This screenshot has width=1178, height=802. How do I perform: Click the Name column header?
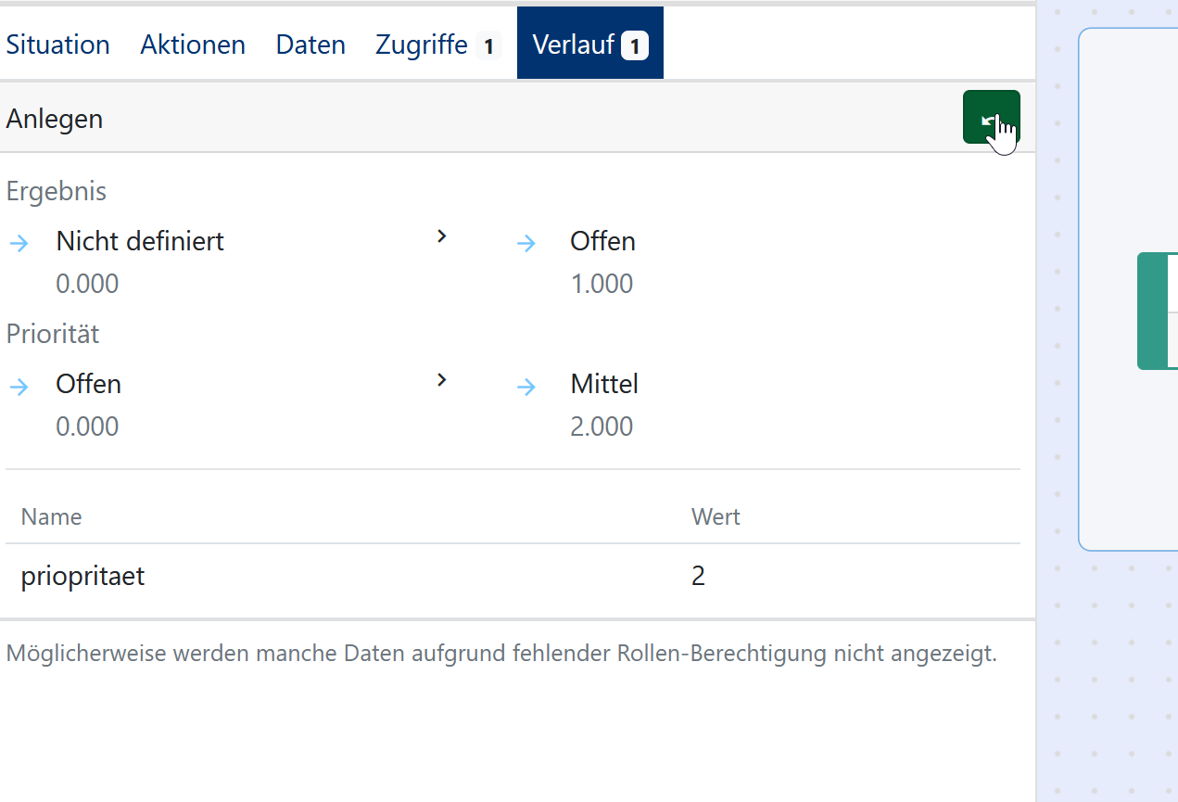[52, 516]
